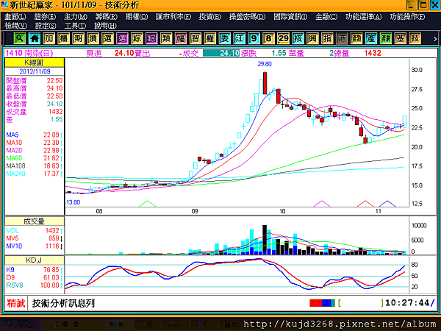Open the 功能選擇(A) menu
The width and height of the screenshot is (441, 331).
tap(364, 17)
